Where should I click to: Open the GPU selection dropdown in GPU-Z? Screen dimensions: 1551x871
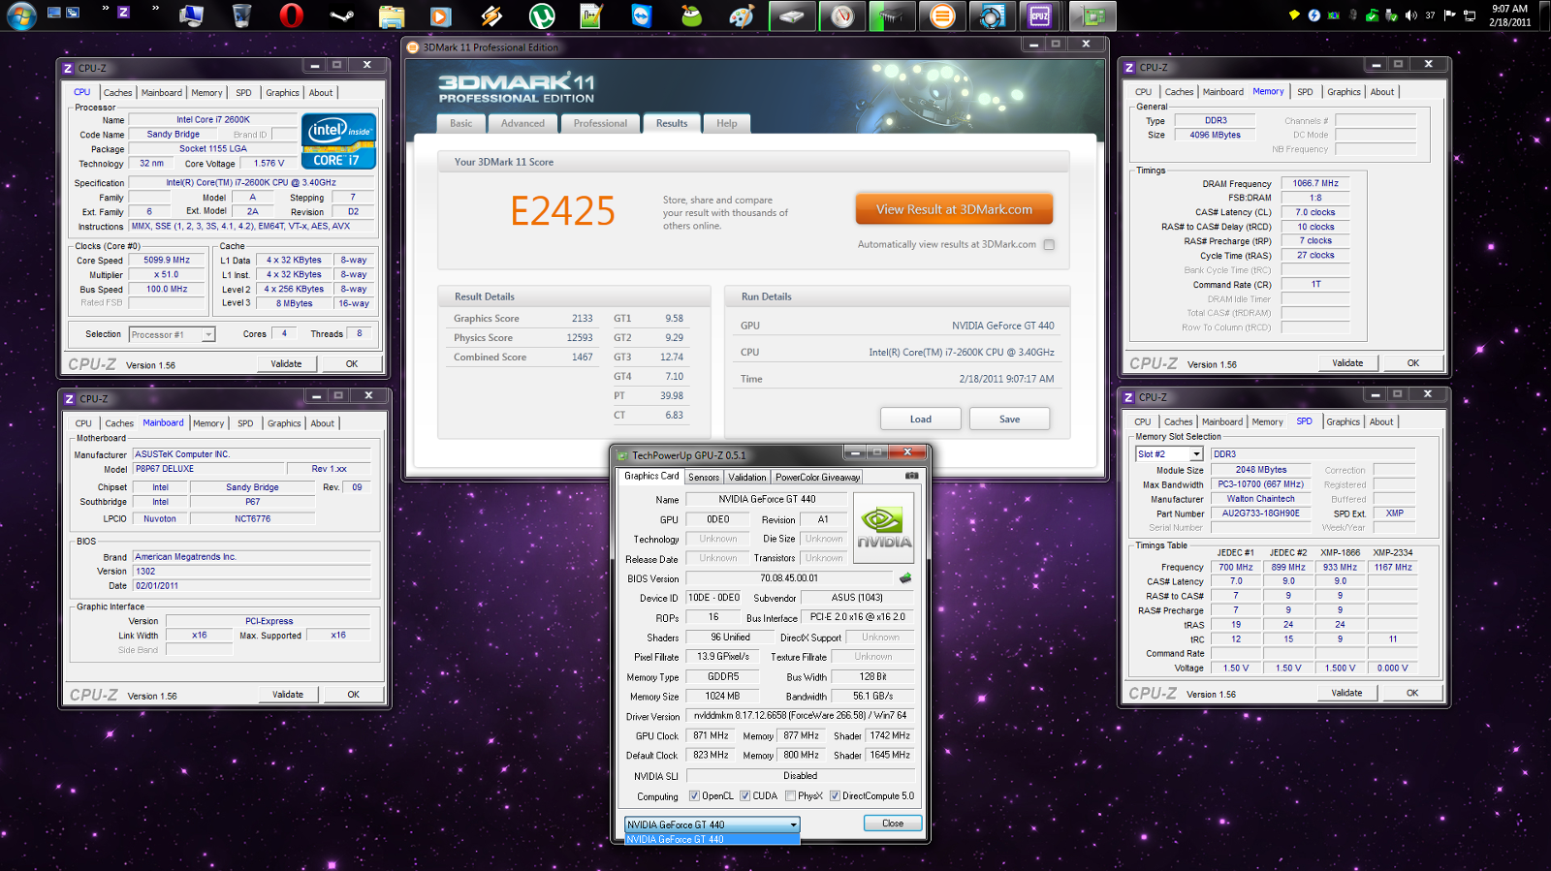(712, 824)
